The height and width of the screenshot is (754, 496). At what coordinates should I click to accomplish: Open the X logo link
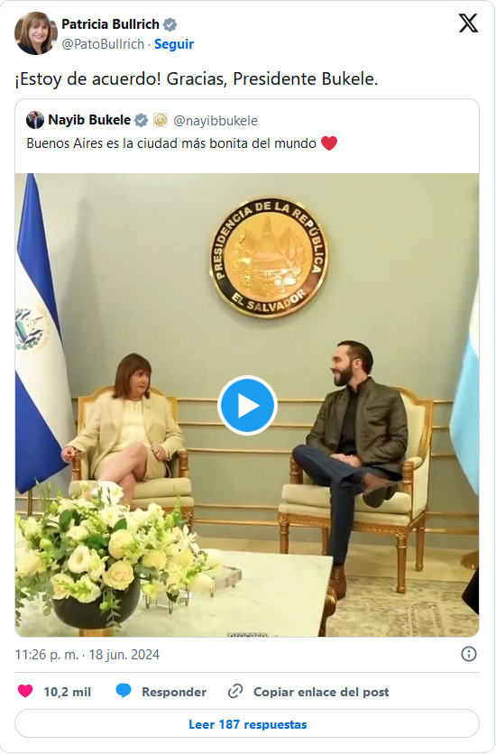468,23
